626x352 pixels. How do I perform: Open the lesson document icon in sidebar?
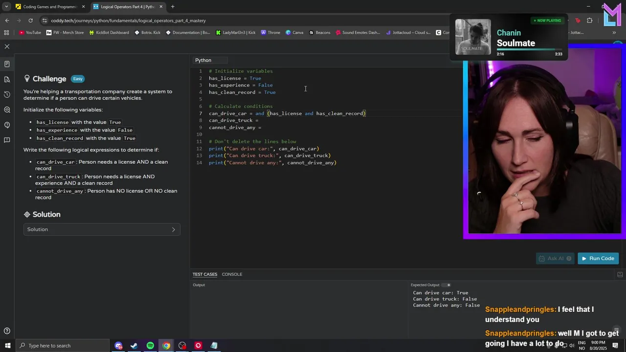(7, 64)
